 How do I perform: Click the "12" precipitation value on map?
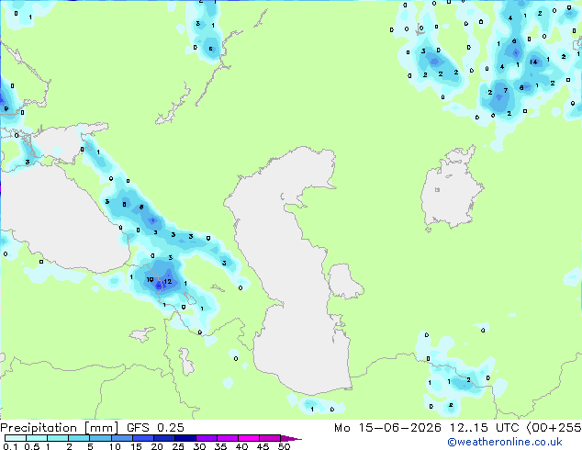point(168,281)
